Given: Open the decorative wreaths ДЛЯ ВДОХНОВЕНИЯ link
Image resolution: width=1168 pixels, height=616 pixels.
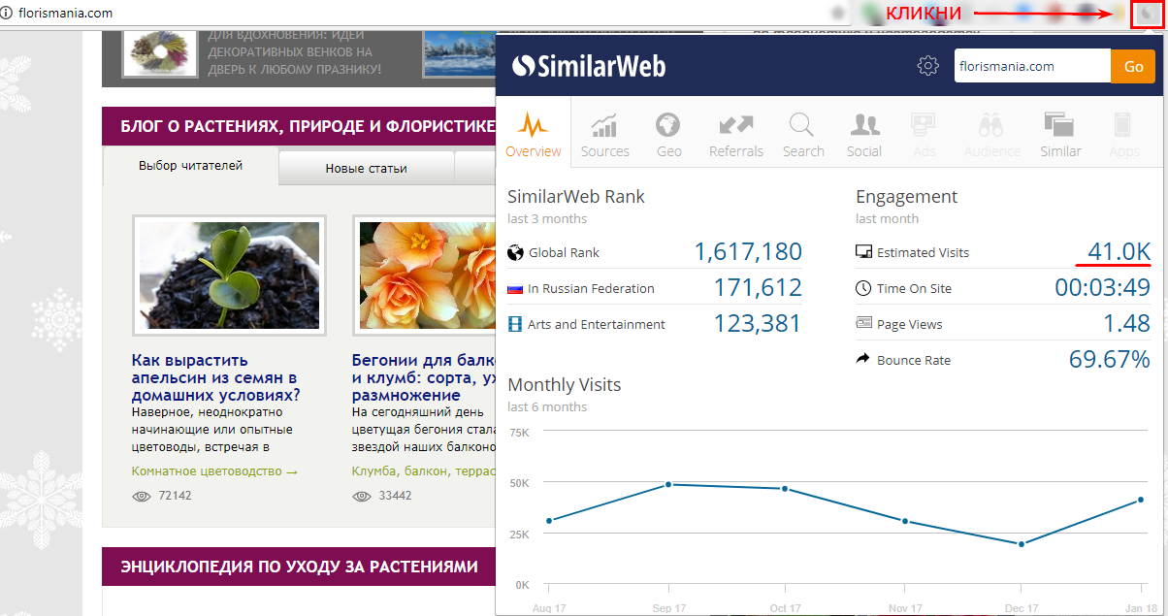Looking at the screenshot, I should tap(294, 52).
